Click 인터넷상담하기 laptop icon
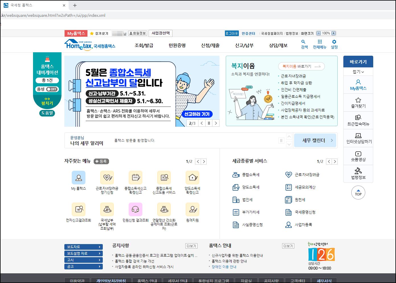This screenshot has height=283, width=396. tap(358, 136)
